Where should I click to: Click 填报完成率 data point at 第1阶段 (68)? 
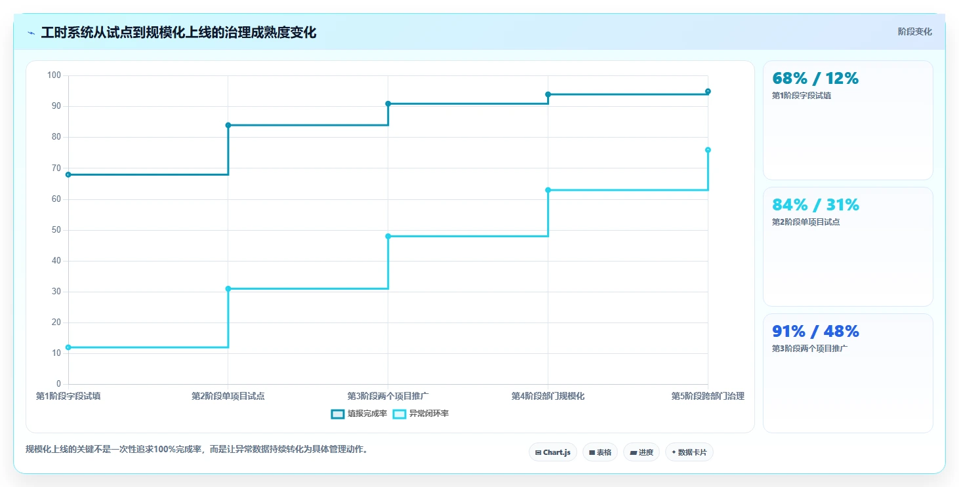click(68, 174)
